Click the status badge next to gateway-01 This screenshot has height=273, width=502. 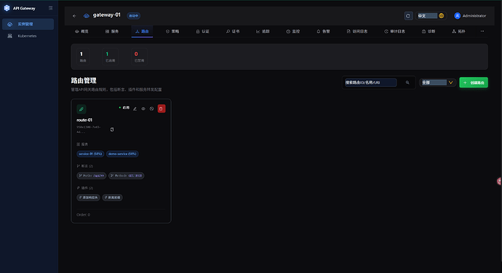pos(134,16)
